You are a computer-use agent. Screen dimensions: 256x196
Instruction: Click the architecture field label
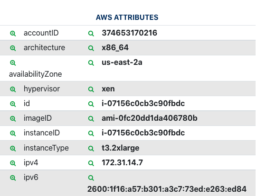point(44,48)
